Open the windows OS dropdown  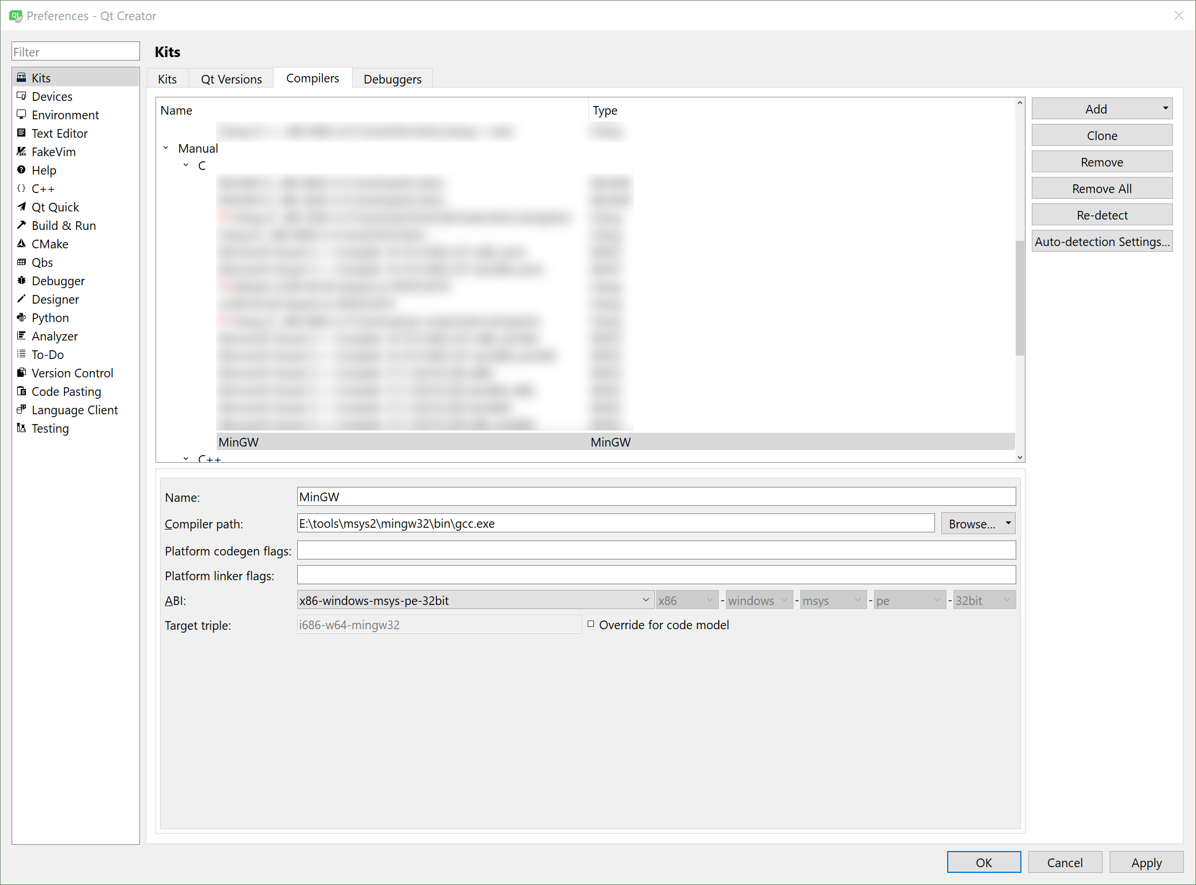(x=759, y=600)
